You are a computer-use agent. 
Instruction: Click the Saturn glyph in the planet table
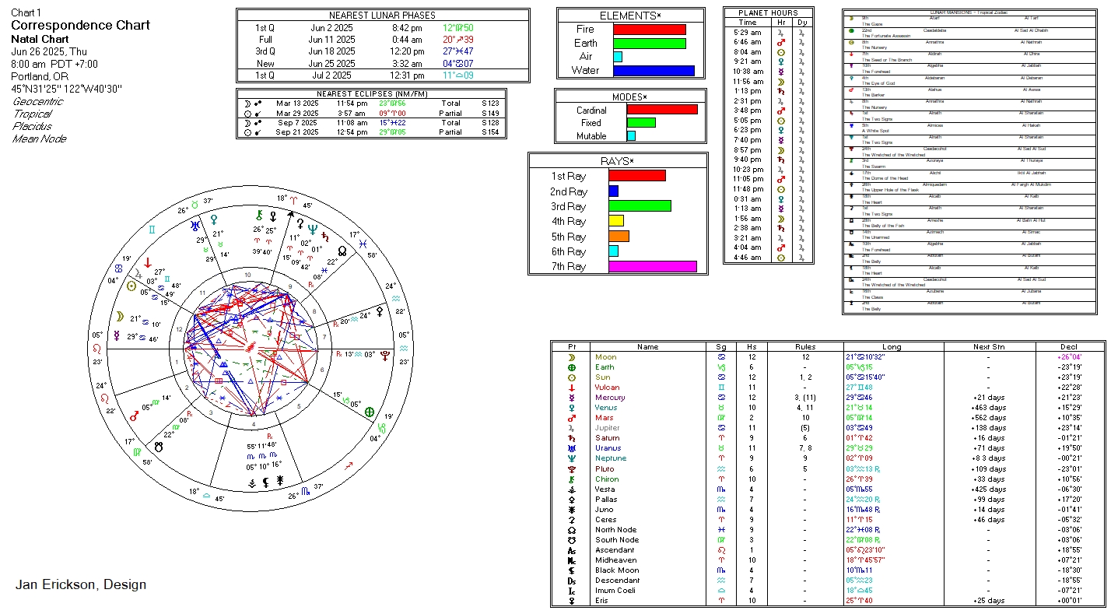(x=572, y=438)
